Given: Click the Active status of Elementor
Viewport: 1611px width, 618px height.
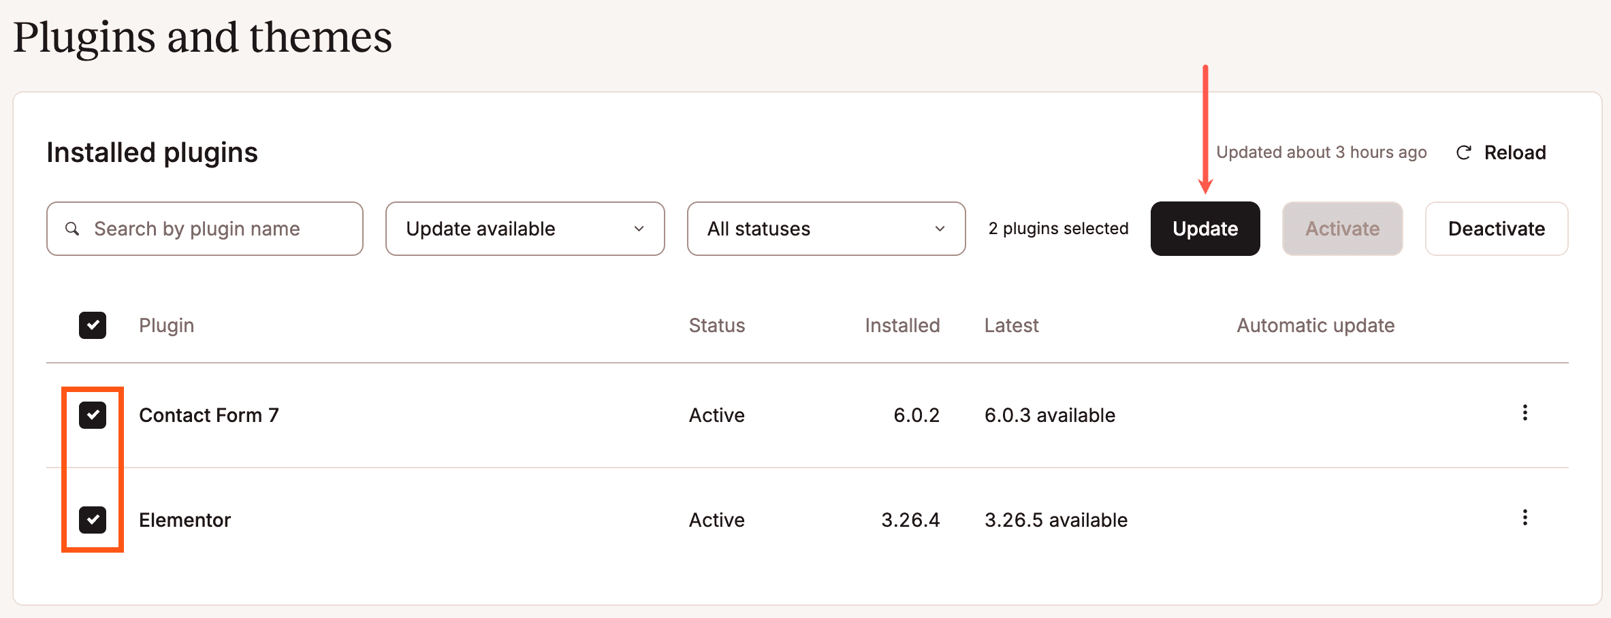Looking at the screenshot, I should 717,520.
